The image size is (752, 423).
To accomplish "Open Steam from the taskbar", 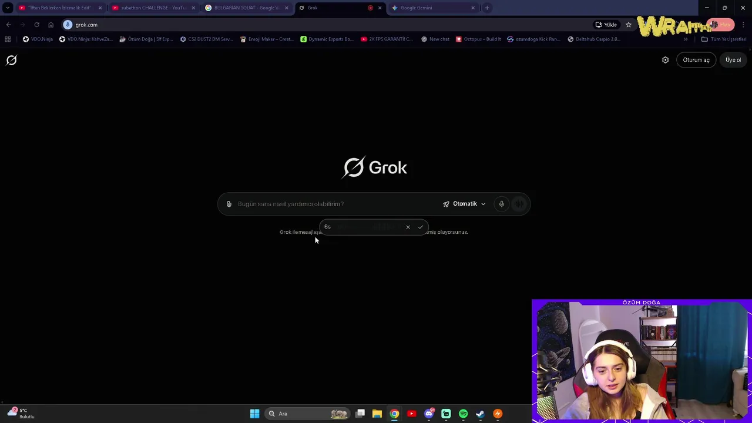I will (480, 414).
